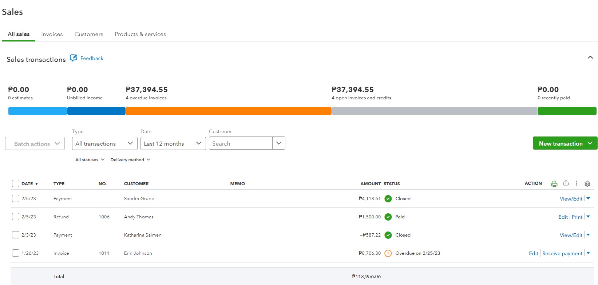Viewport: 598px width, 285px height.
Task: Click customer name Sandra Grube
Action: 139,199
